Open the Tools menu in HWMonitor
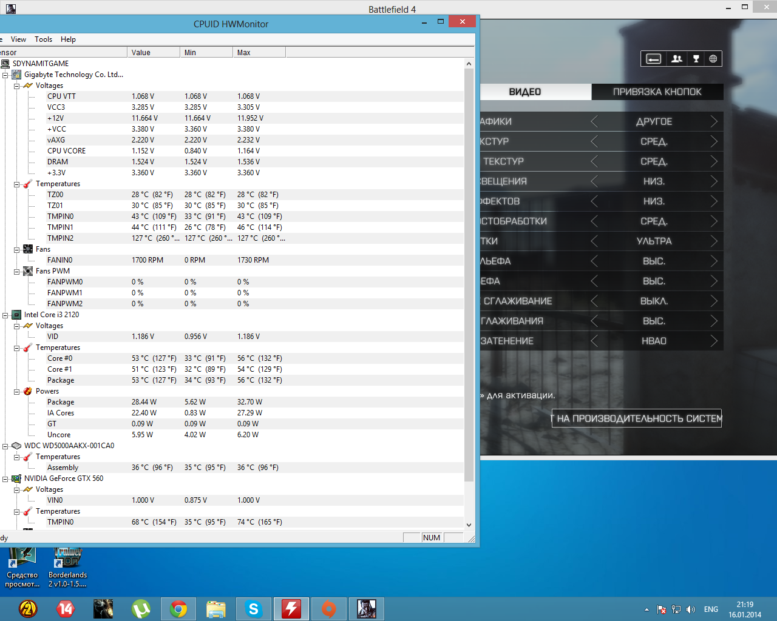777x621 pixels. point(43,39)
